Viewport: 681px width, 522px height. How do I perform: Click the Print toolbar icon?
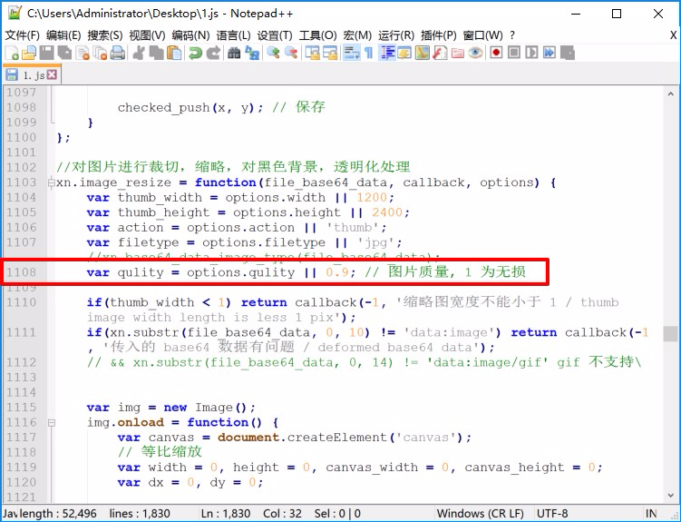tap(116, 53)
